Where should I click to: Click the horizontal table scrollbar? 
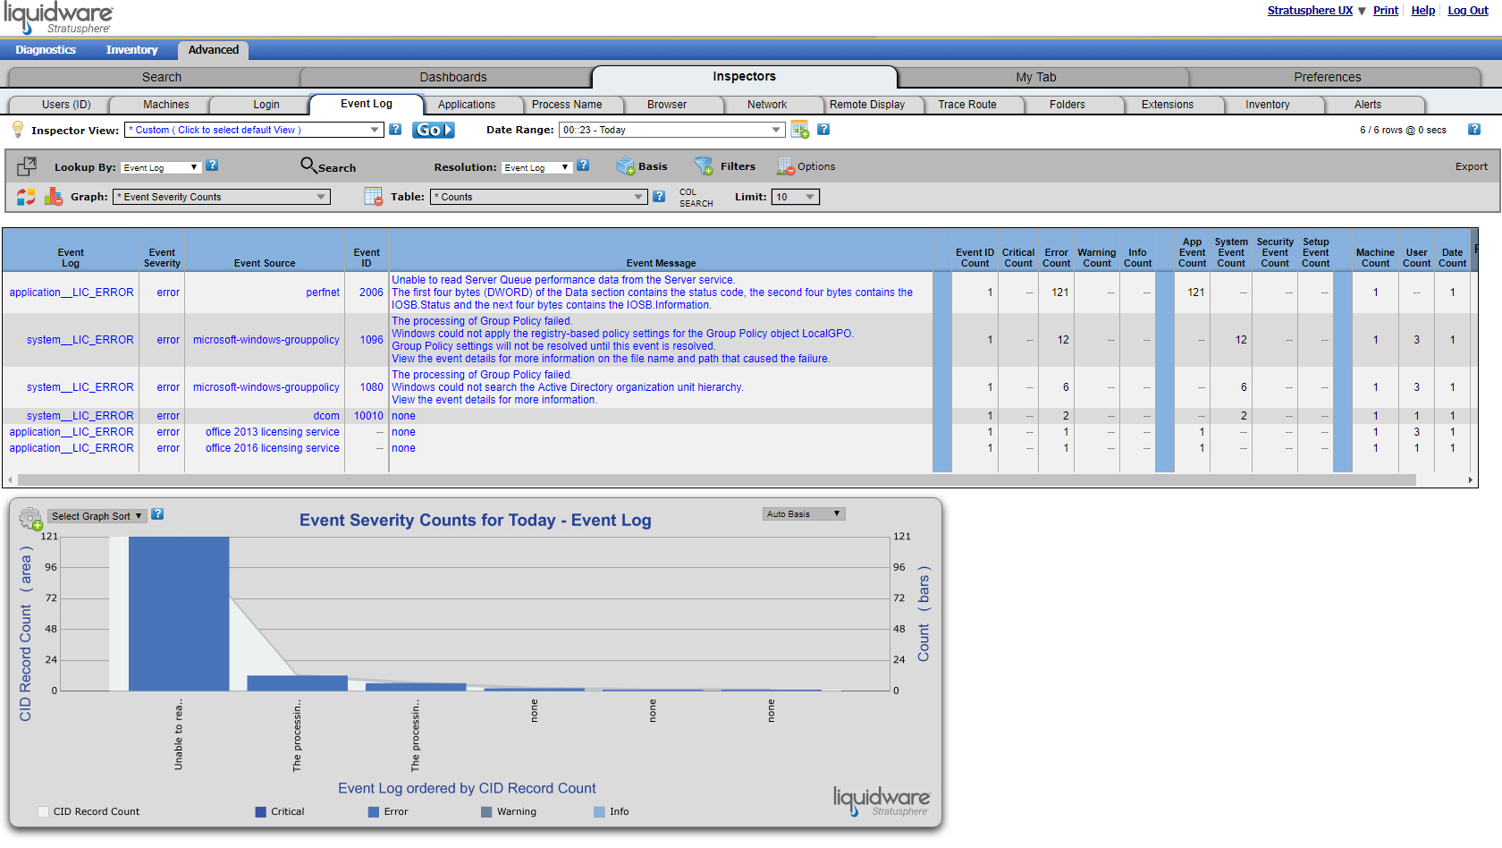click(716, 480)
